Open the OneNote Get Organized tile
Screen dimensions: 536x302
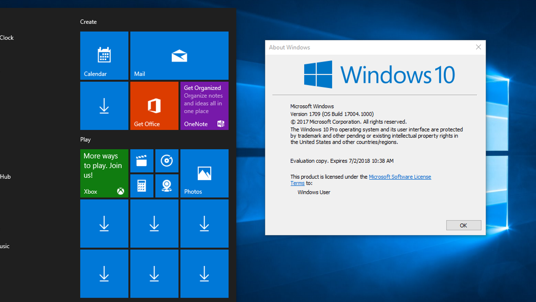[x=204, y=106]
